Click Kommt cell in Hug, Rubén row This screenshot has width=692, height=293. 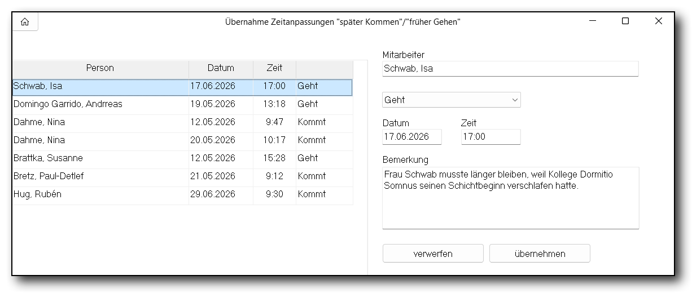click(325, 194)
